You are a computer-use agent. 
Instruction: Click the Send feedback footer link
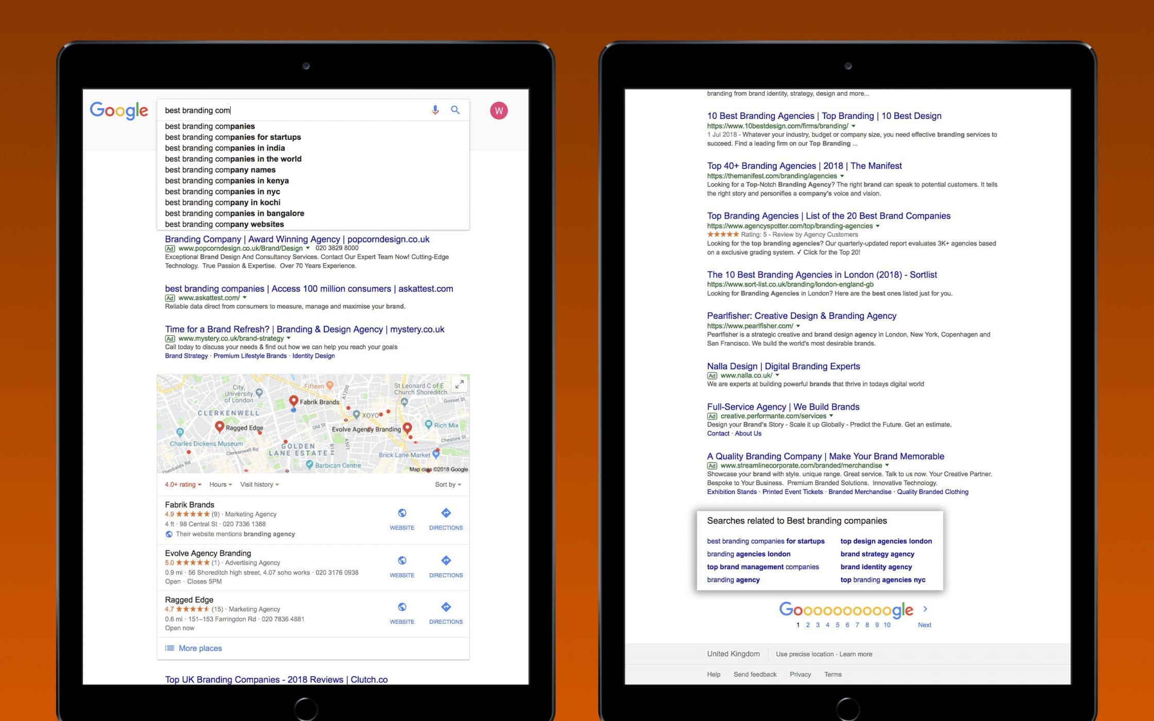coord(755,675)
